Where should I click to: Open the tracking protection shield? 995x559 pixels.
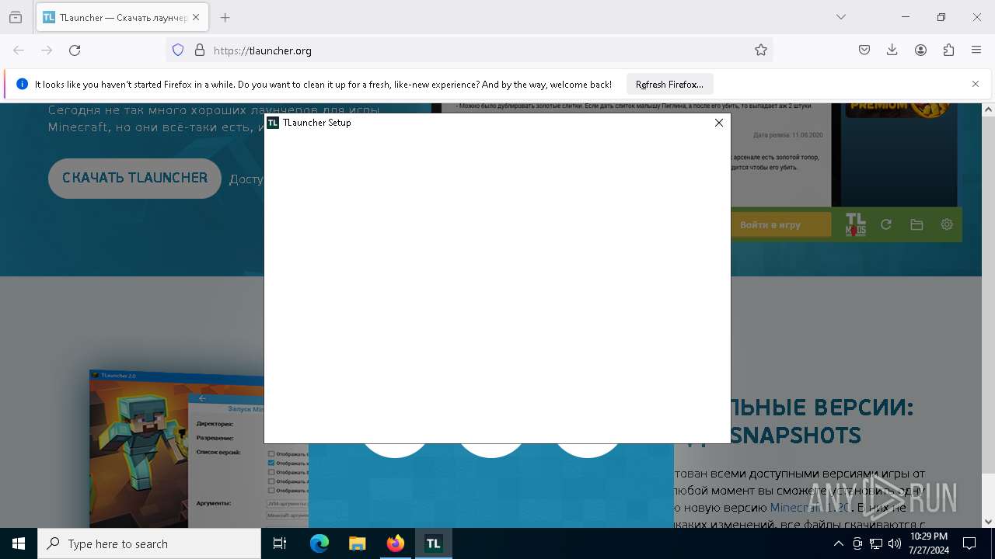click(178, 50)
